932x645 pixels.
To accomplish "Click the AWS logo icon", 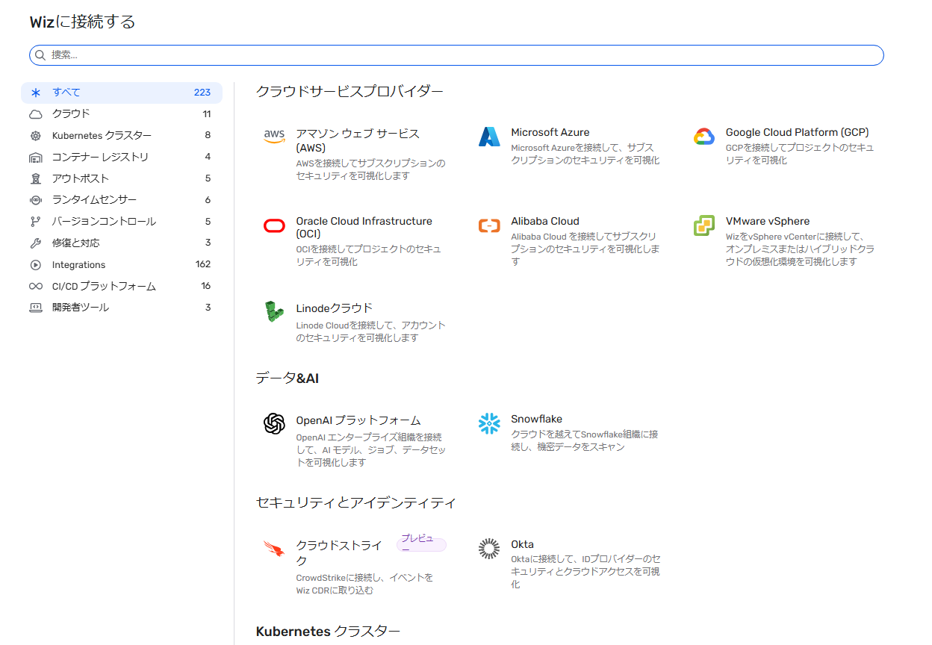I will pos(274,136).
